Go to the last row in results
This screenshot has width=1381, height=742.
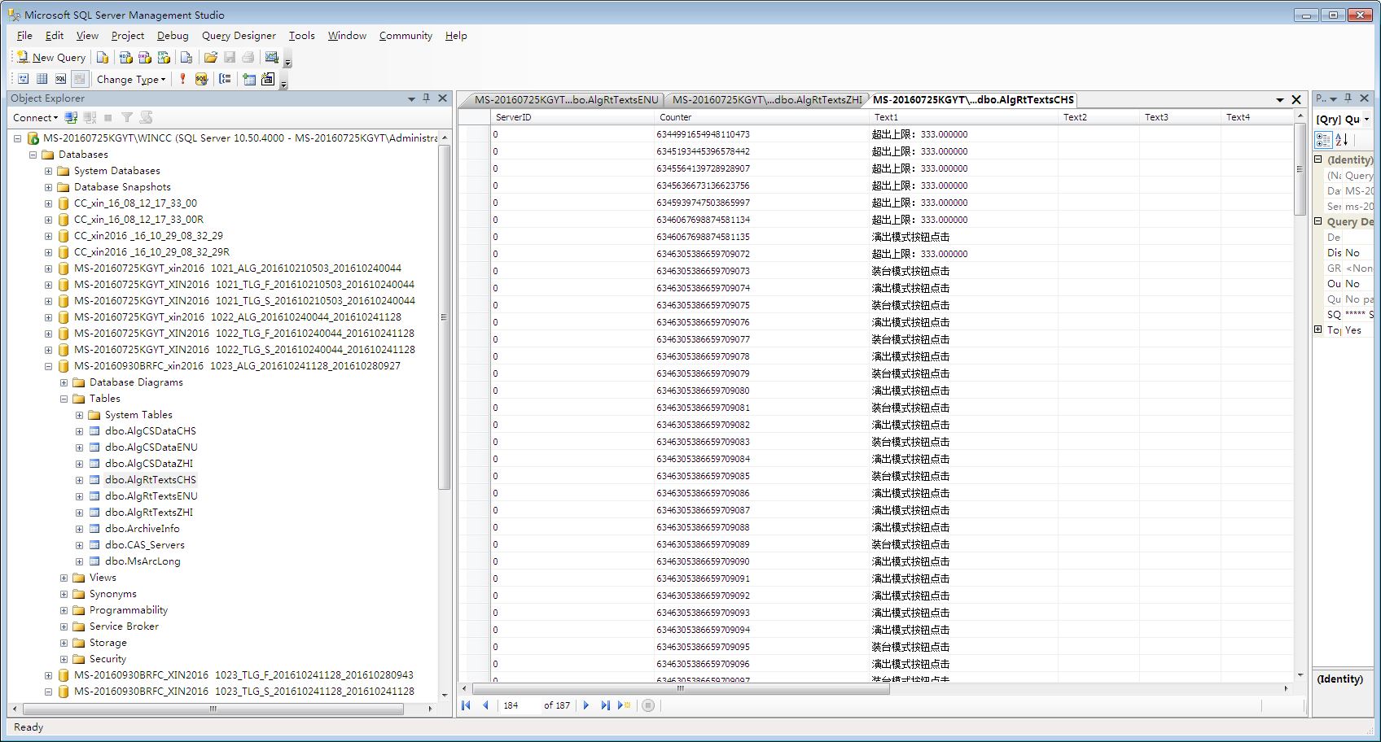[605, 705]
